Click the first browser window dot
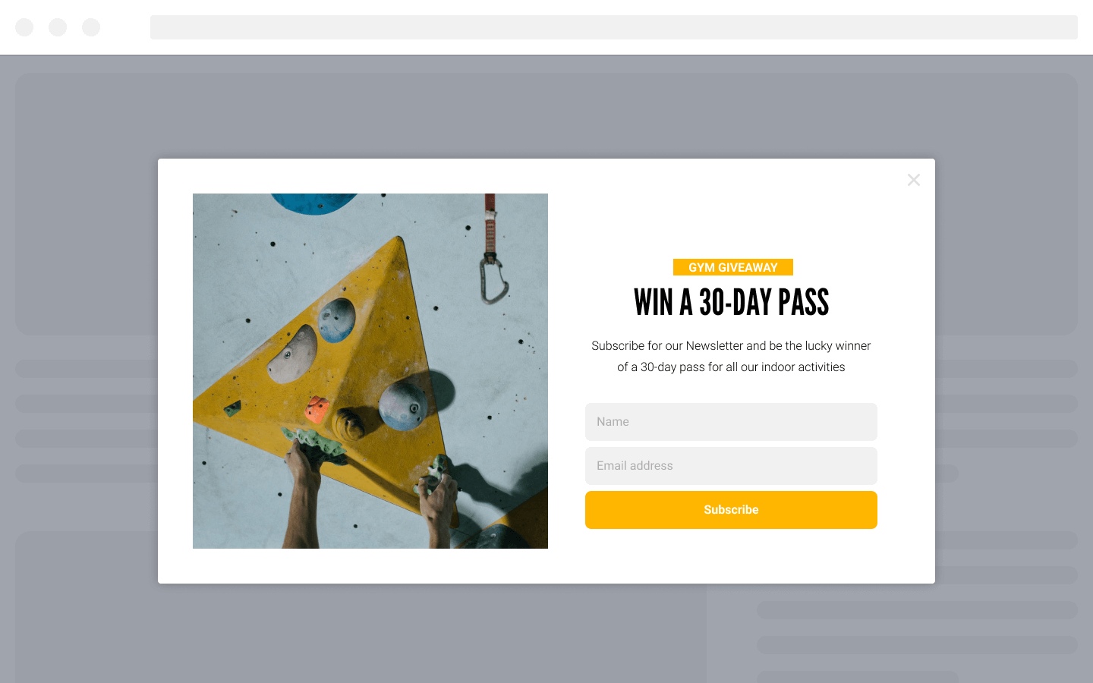The image size is (1093, 683). click(24, 27)
